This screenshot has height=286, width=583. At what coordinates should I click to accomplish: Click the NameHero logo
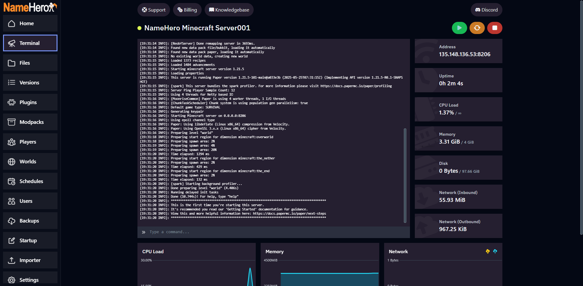30,7
